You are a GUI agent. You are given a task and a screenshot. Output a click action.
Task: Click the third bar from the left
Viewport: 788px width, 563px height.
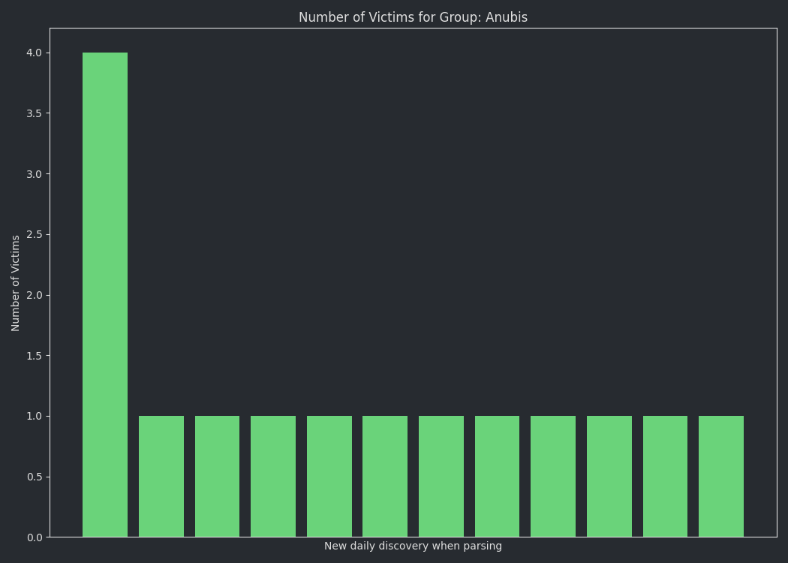pos(217,477)
